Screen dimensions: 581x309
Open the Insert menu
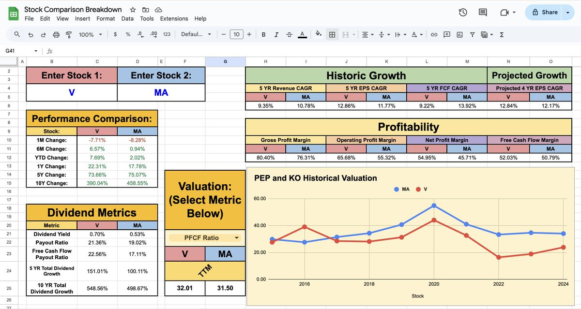[82, 18]
